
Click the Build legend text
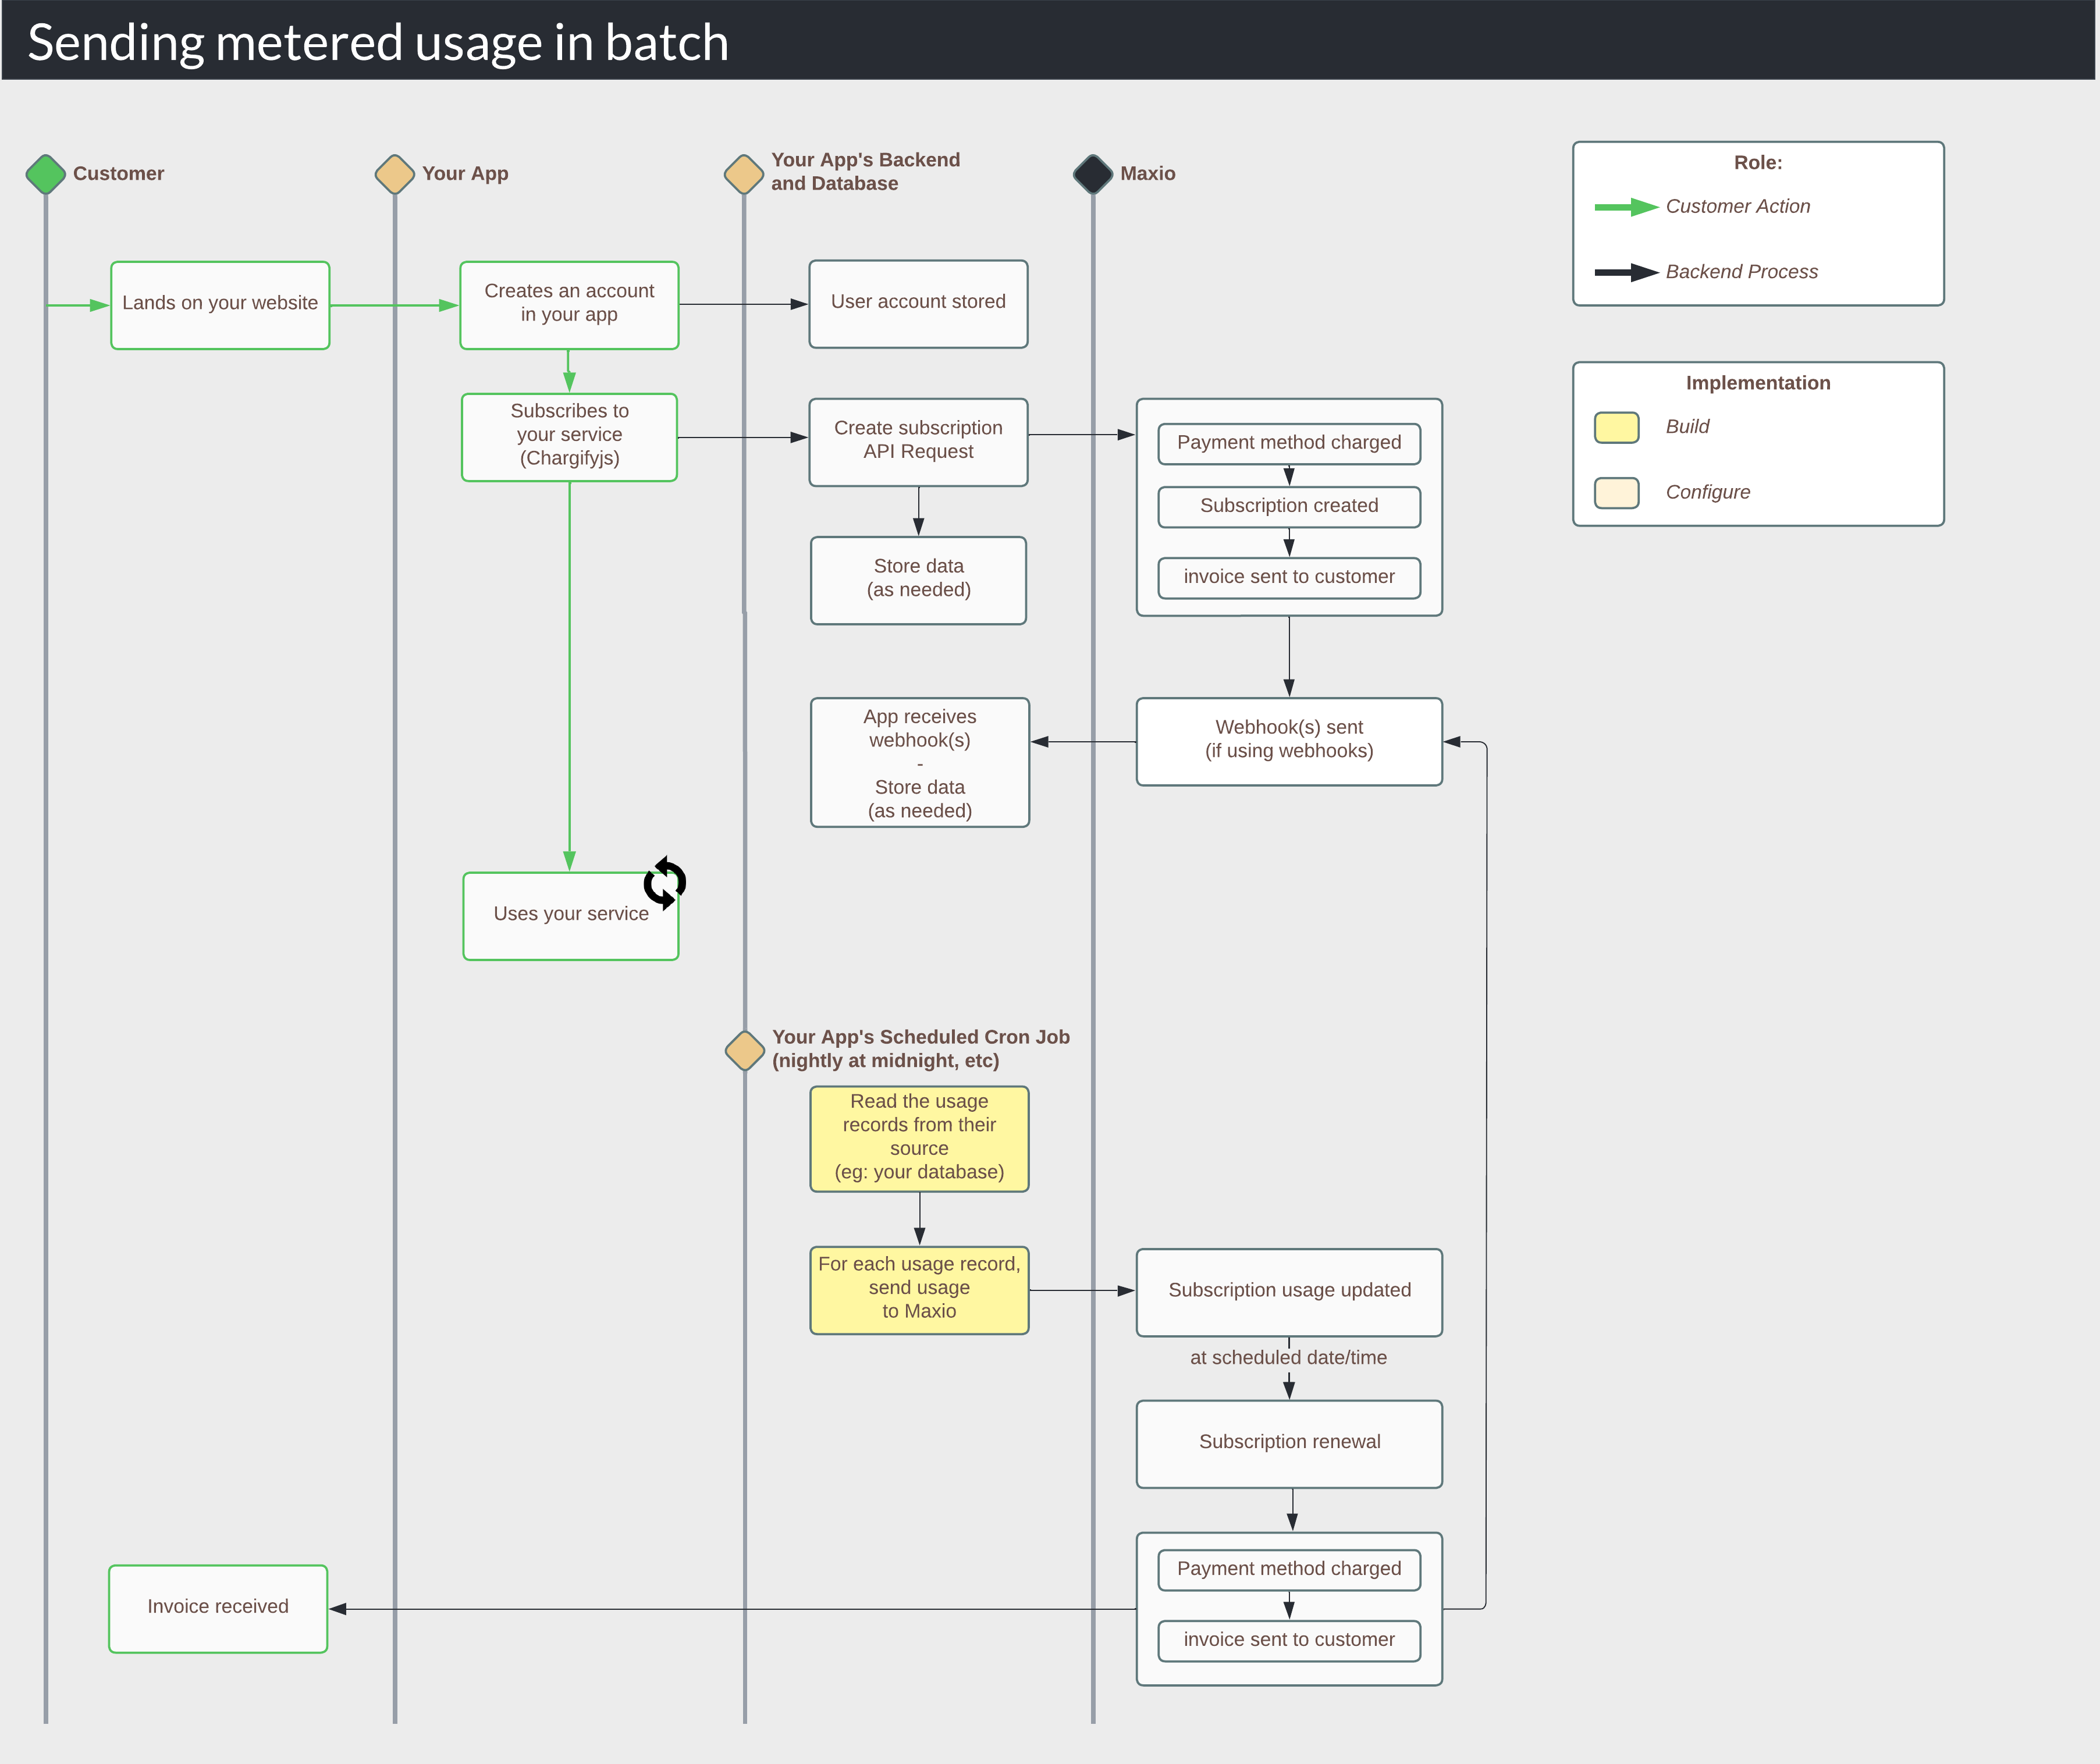1687,427
